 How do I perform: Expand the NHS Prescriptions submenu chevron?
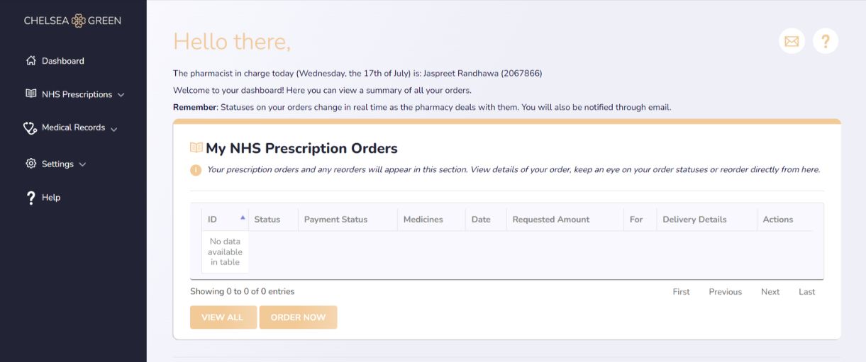pos(121,95)
